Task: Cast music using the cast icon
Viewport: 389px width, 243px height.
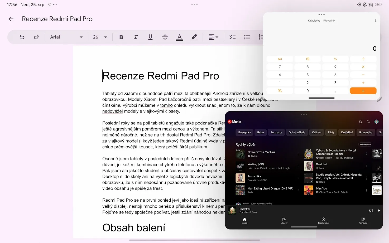Action: click(x=371, y=211)
